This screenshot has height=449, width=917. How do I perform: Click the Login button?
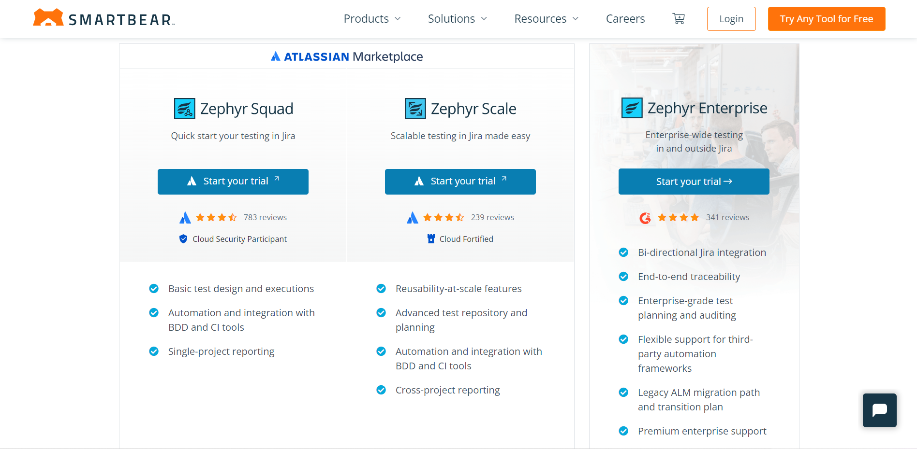point(731,19)
